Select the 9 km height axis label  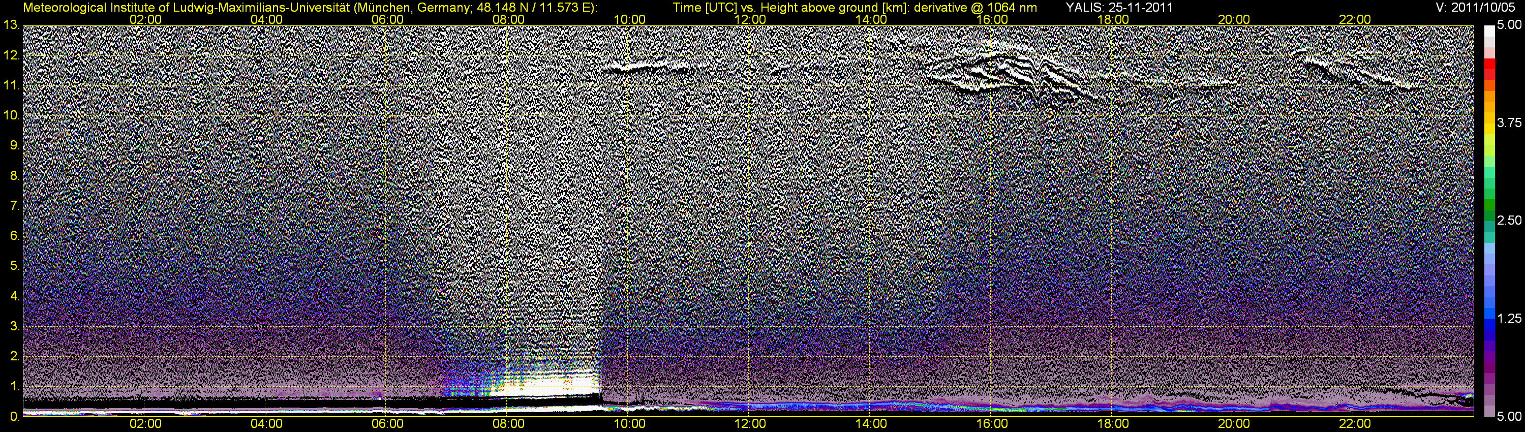(x=14, y=145)
